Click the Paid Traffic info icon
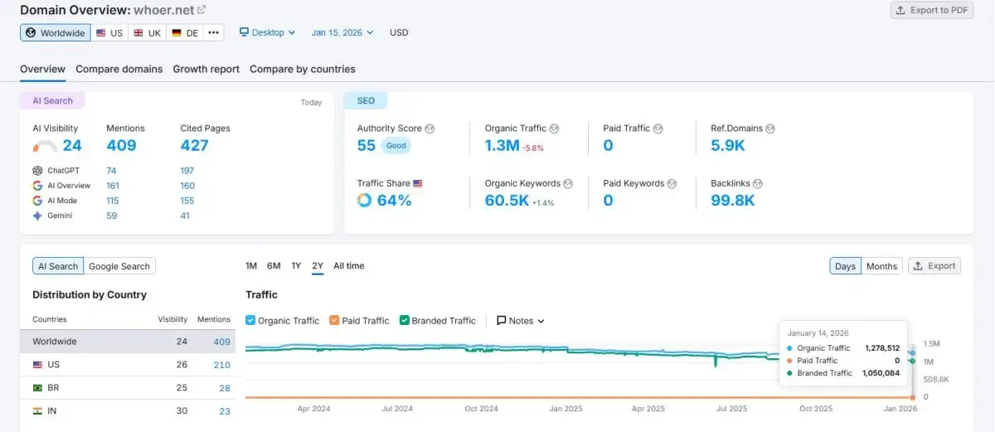 pos(658,129)
